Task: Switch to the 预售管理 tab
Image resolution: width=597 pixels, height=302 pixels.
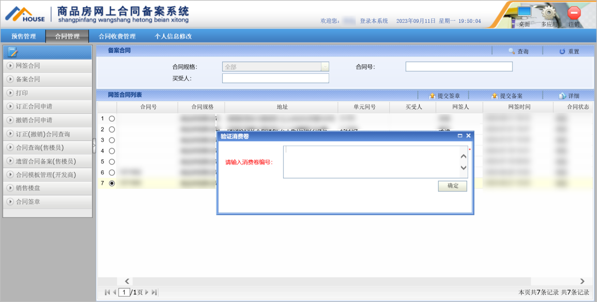Action: (x=23, y=36)
